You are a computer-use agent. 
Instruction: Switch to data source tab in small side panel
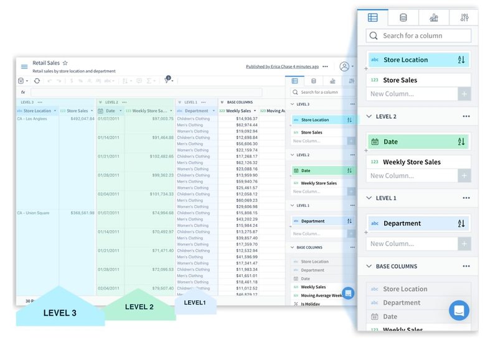[314, 81]
